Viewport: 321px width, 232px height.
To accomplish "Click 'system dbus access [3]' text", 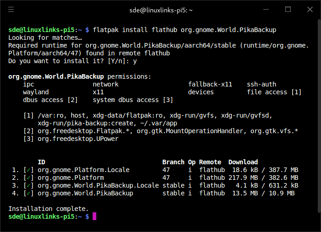I will (x=133, y=100).
